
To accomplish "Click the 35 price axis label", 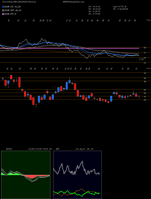I will click(145, 90).
